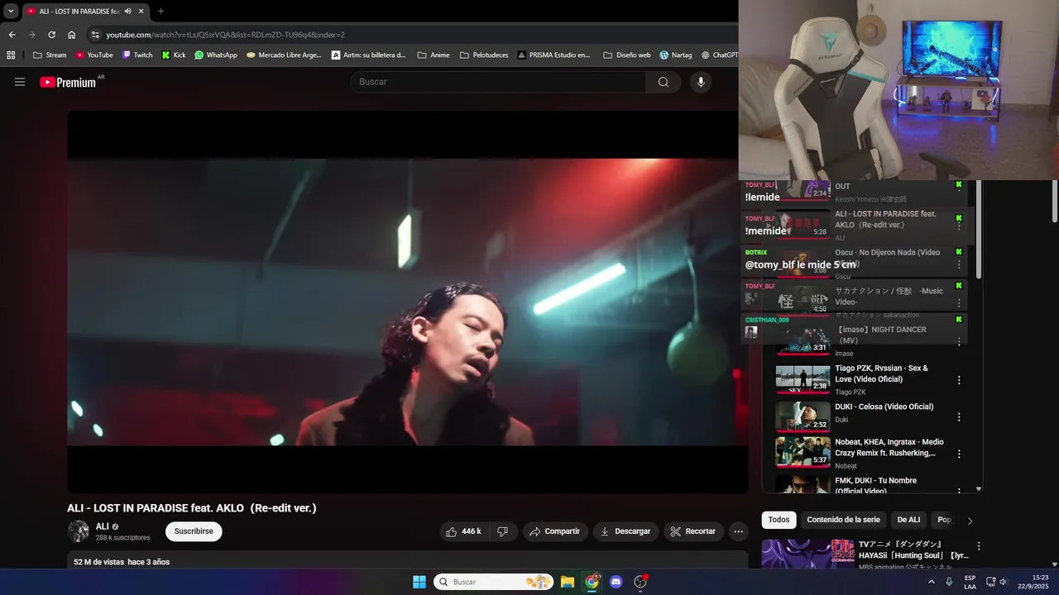The height and width of the screenshot is (595, 1059).
Task: Open File Explorer from taskbar
Action: pos(568,582)
